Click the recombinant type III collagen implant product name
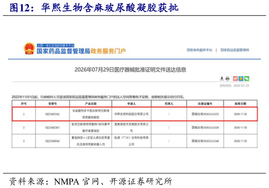 coord(91,141)
